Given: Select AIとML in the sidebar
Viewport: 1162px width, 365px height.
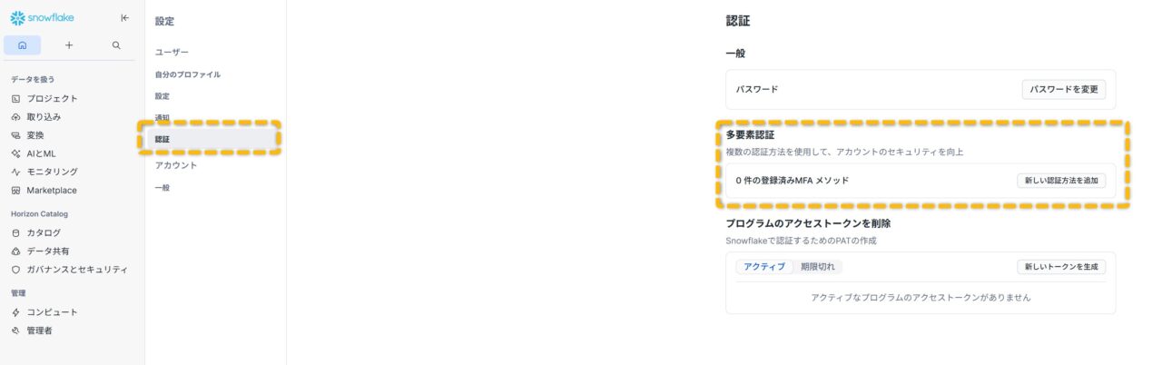Looking at the screenshot, I should coord(41,153).
